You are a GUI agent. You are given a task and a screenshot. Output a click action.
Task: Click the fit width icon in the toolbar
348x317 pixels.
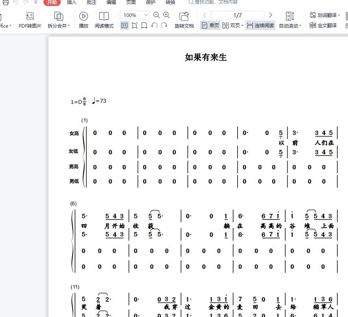tap(144, 25)
